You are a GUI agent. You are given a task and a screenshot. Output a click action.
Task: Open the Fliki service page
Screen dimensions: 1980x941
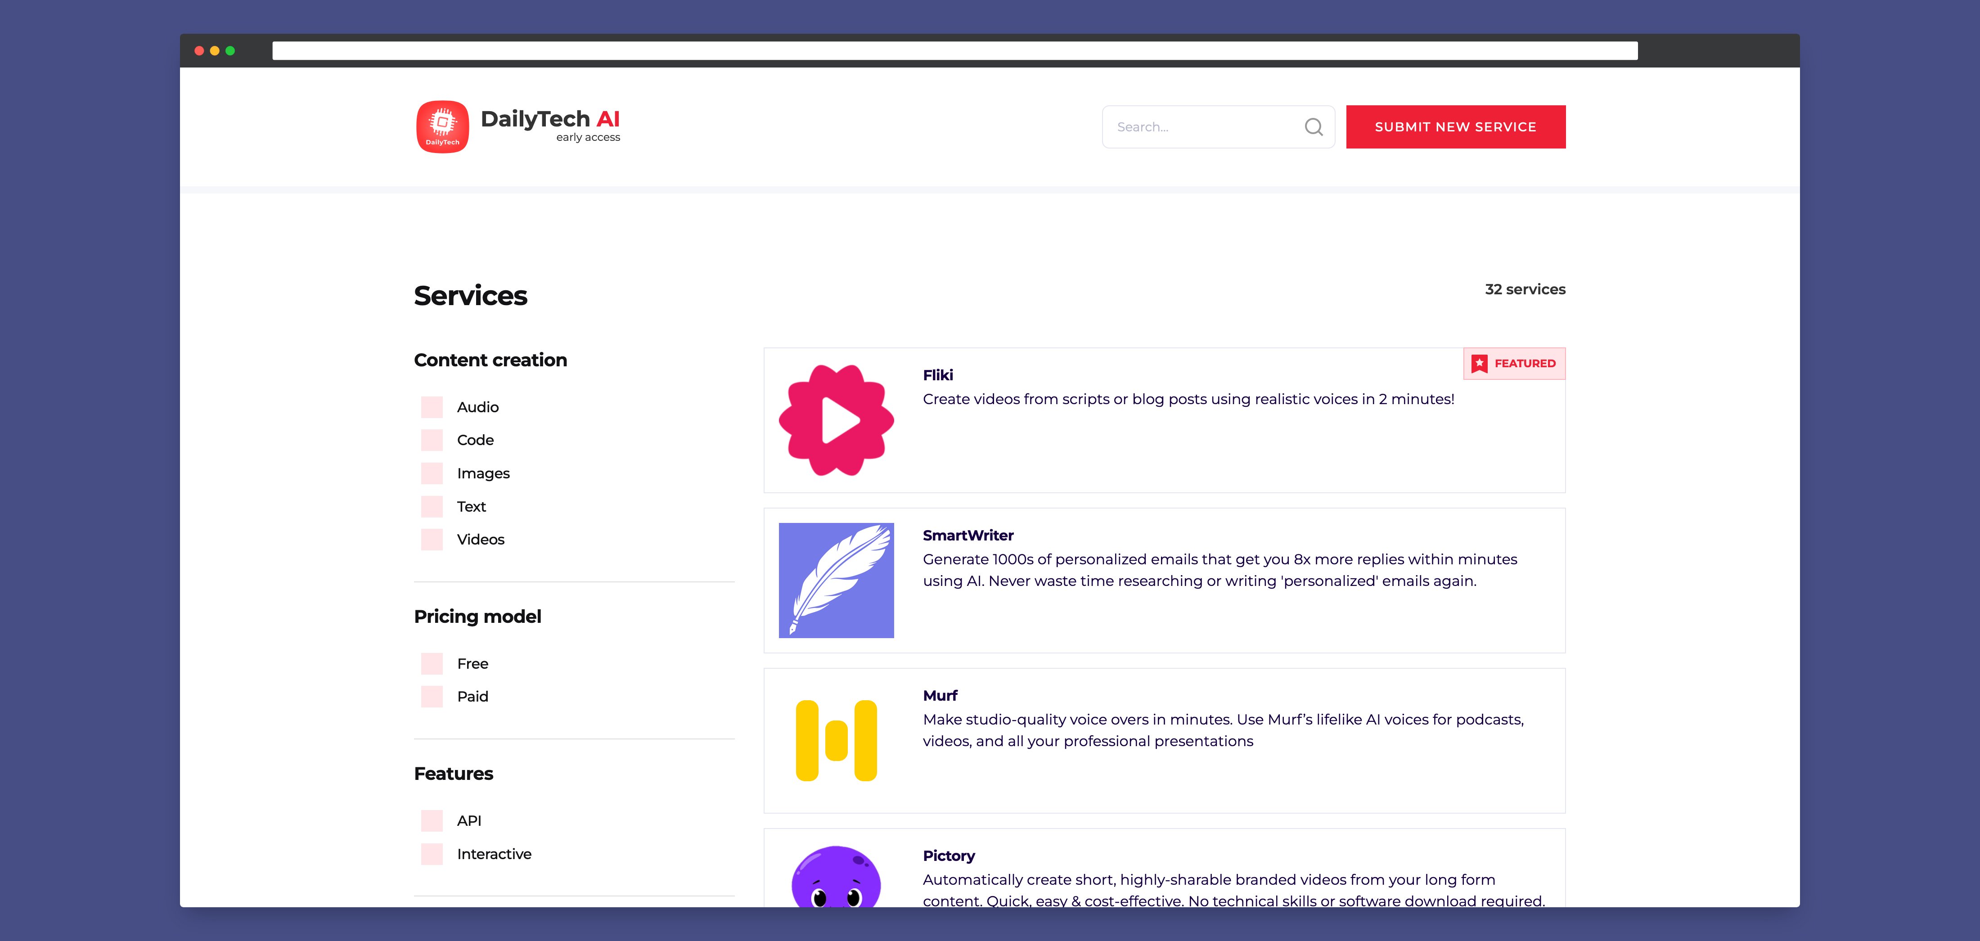coord(938,375)
